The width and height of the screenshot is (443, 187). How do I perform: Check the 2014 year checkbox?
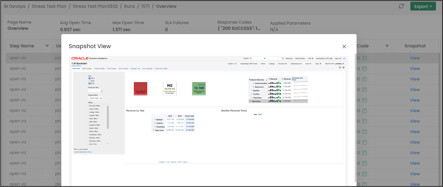pyautogui.click(x=89, y=81)
